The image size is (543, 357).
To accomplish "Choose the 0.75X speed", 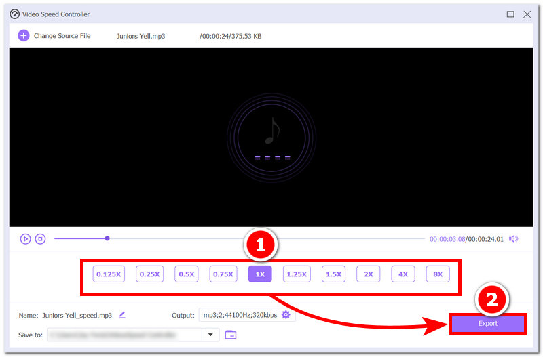I will (223, 274).
